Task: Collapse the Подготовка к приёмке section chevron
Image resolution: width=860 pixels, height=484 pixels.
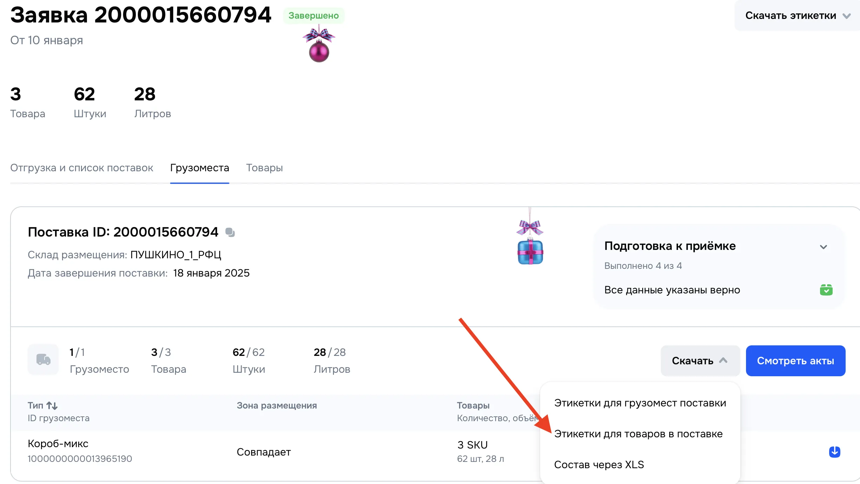Action: pyautogui.click(x=823, y=247)
